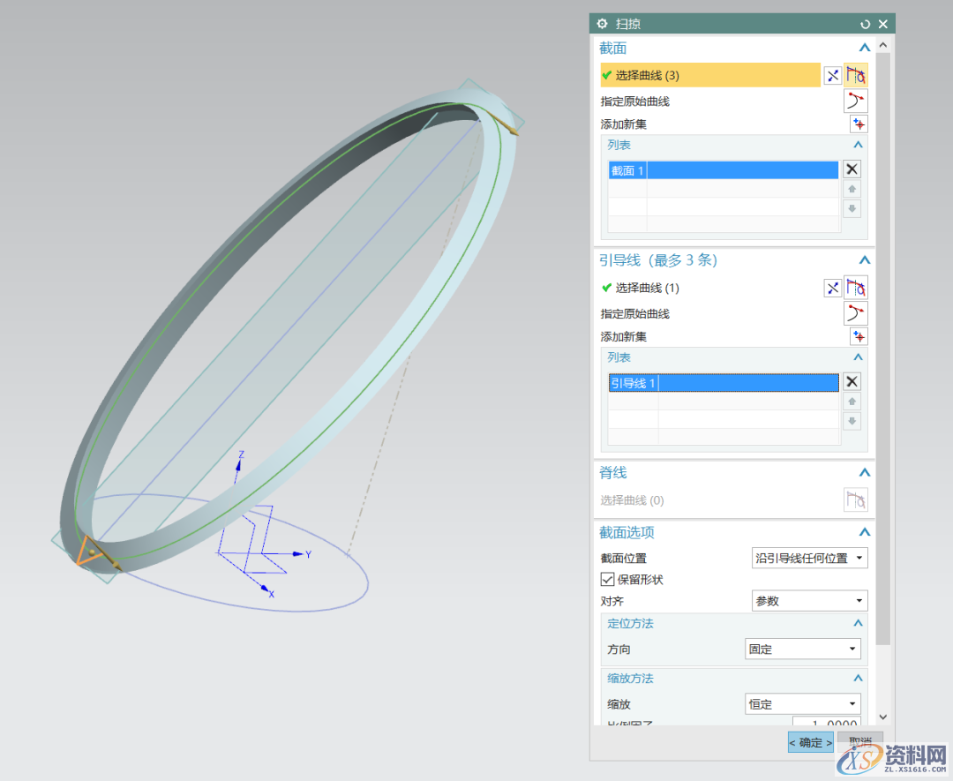
Task: Toggle the 保留形状 checkbox
Action: click(x=607, y=580)
